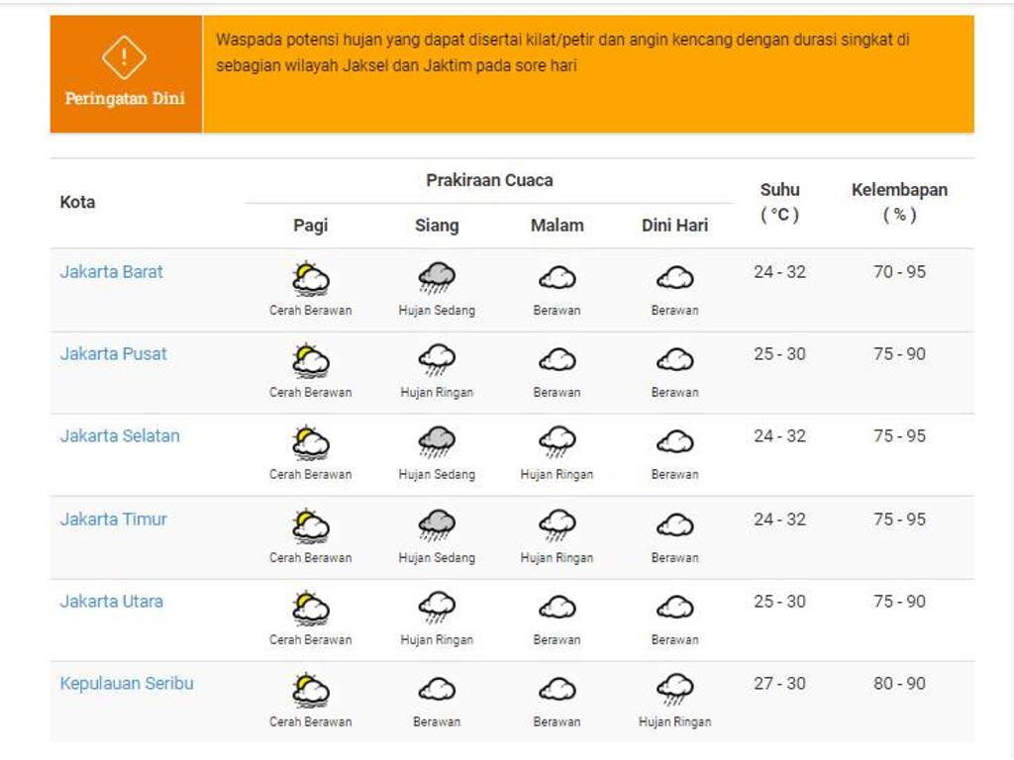
Task: Open the Jakarta Timur city link
Action: point(114,520)
